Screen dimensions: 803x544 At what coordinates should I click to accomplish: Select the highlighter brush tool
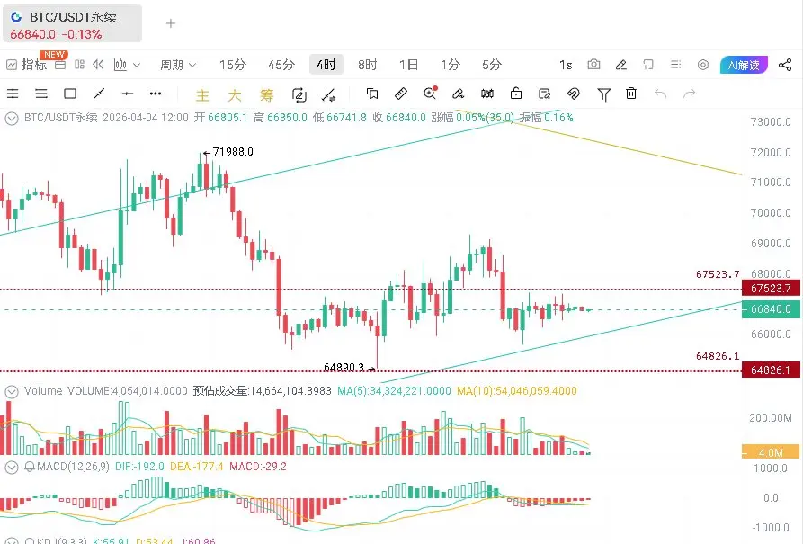[x=459, y=94]
